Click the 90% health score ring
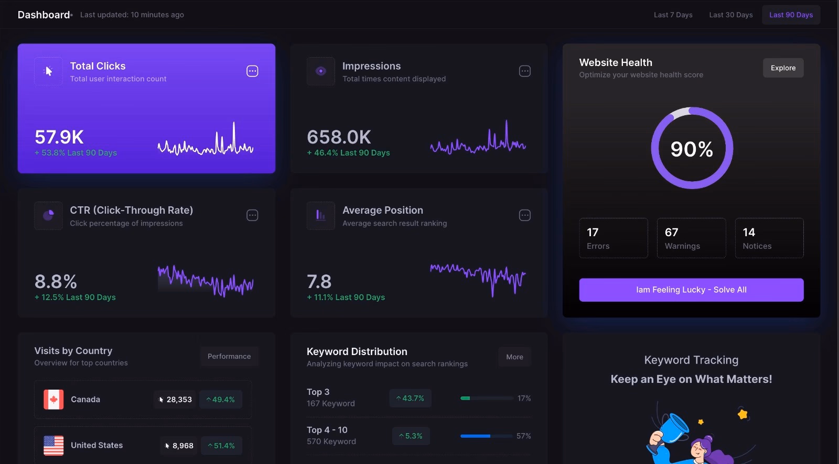 [692, 148]
